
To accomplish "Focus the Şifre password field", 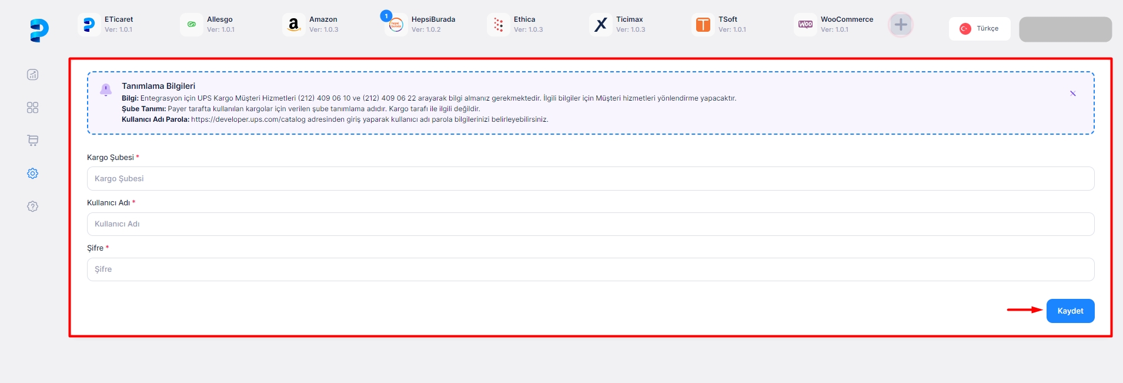I will [x=590, y=269].
